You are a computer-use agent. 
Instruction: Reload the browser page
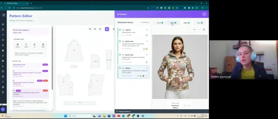point(9,8)
